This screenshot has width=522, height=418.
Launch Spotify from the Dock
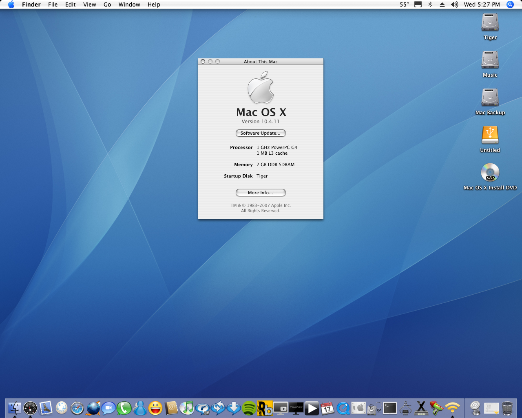coord(249,408)
